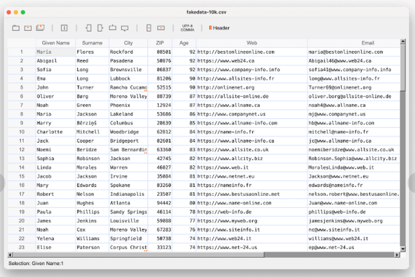This screenshot has width=415, height=277.
Task: Select the Given Name column header
Action: [x=56, y=43]
